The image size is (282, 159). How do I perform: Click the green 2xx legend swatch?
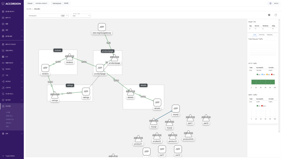(x=257, y=75)
